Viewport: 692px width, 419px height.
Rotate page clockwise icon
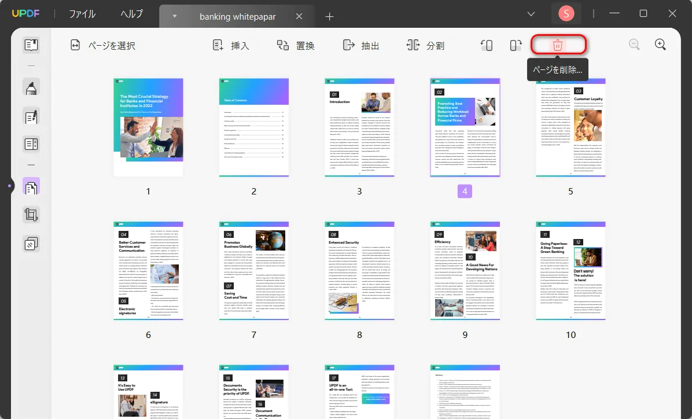[516, 45]
